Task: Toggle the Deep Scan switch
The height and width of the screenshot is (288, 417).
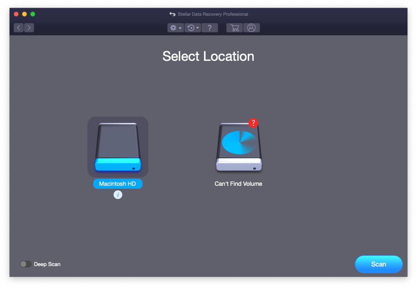Action: (26, 264)
